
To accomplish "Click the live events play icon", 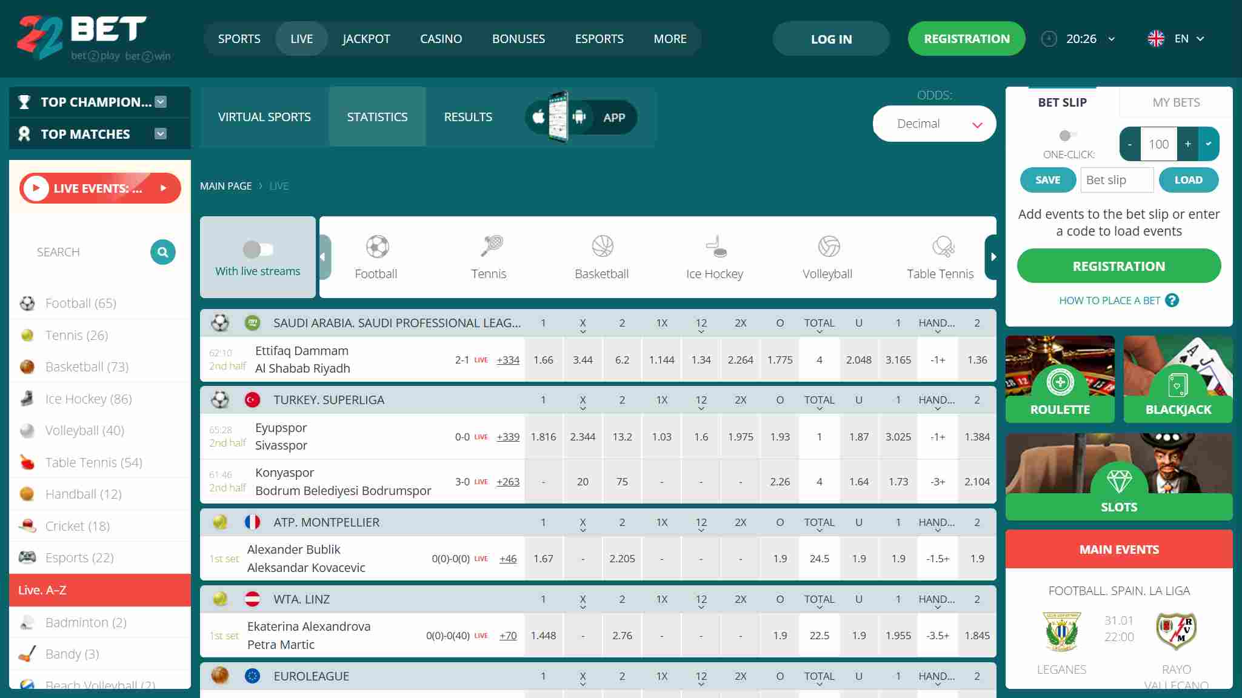I will [36, 188].
